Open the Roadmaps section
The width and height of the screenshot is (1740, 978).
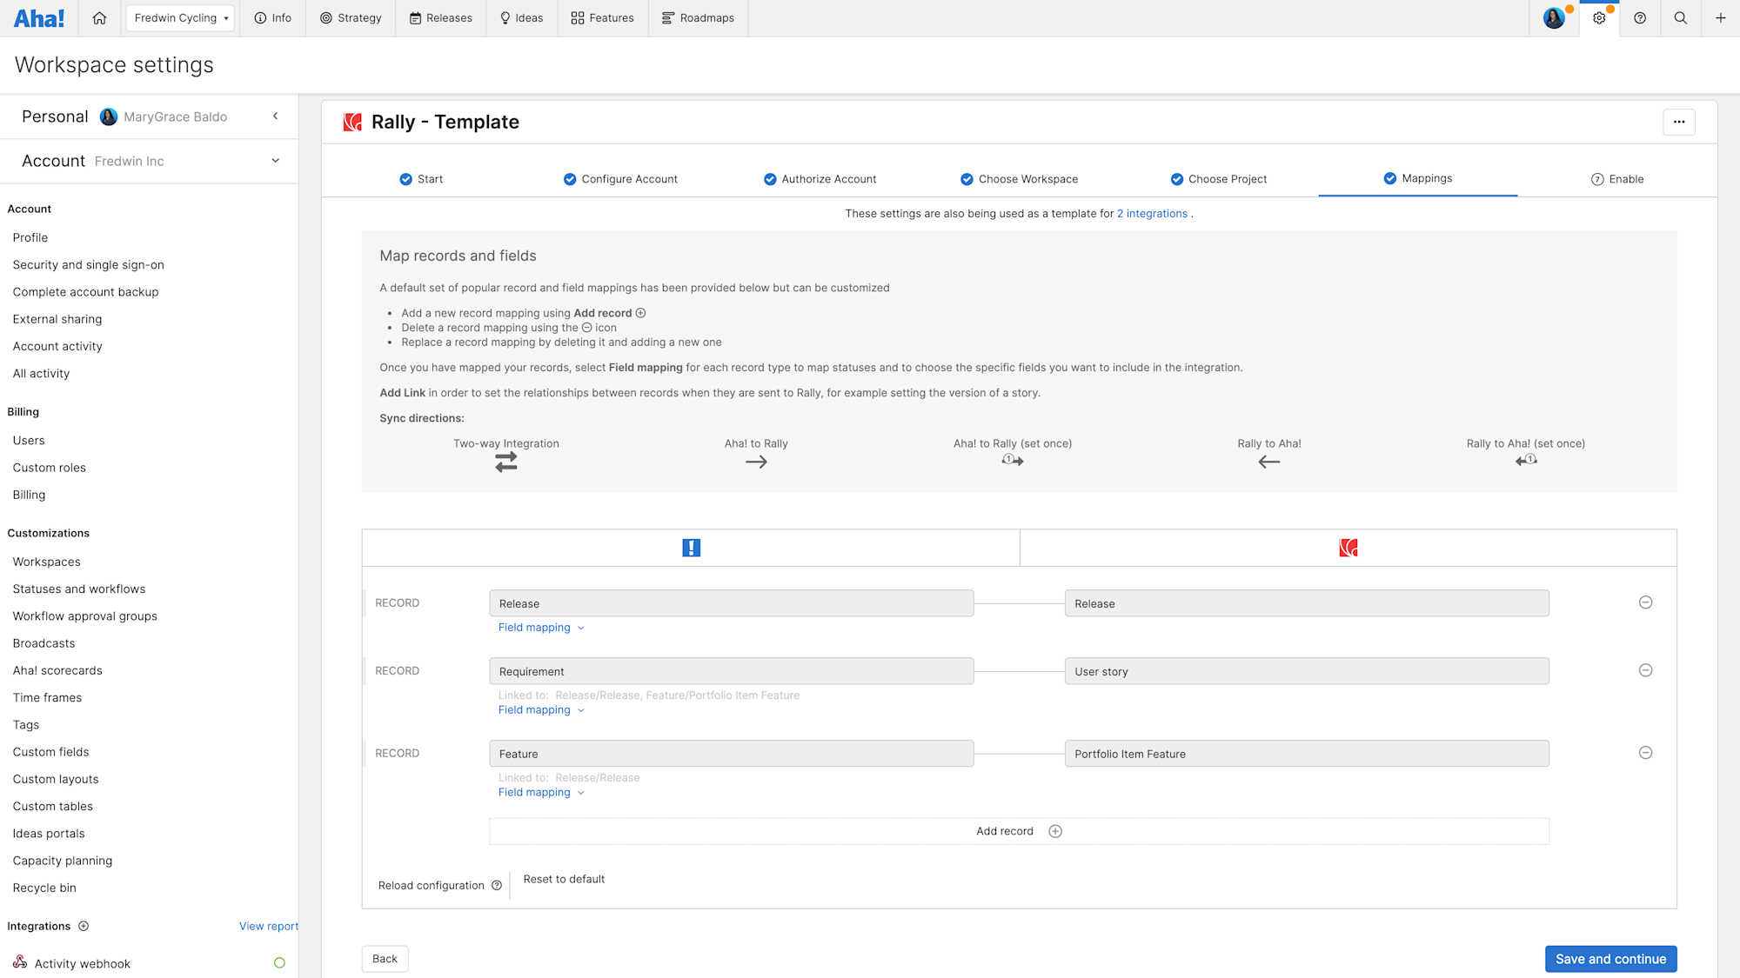698,17
